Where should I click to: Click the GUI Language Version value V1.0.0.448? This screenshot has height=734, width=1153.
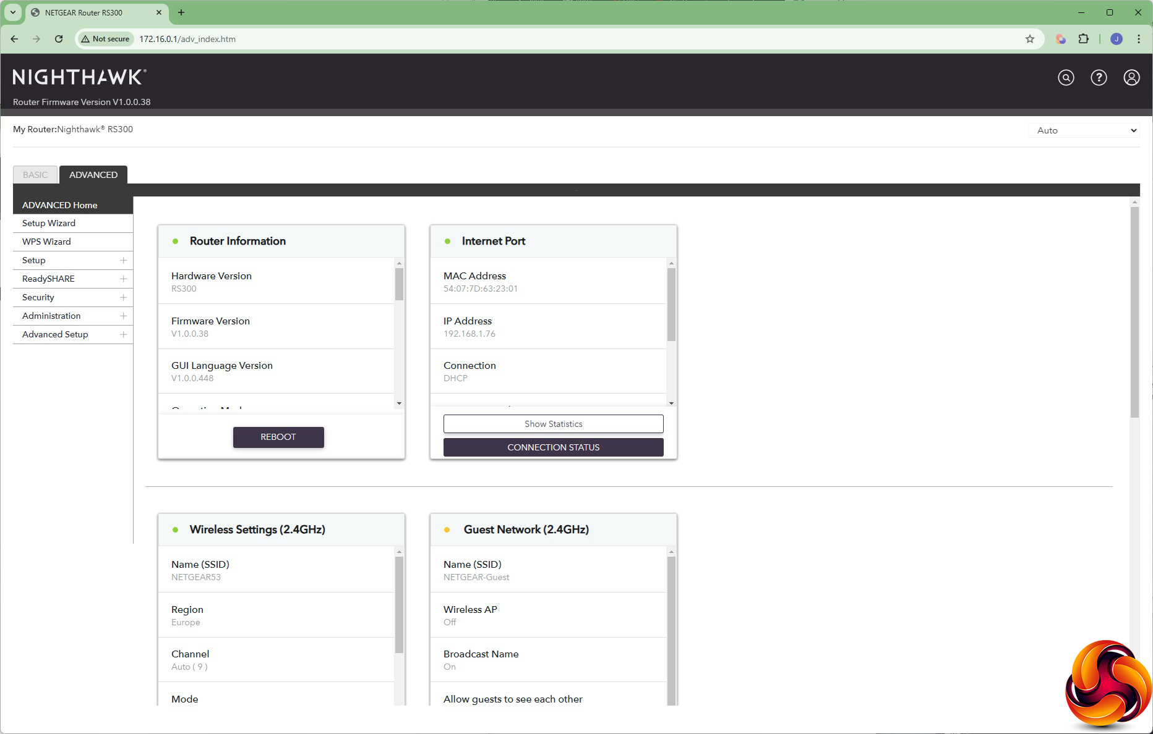(192, 378)
